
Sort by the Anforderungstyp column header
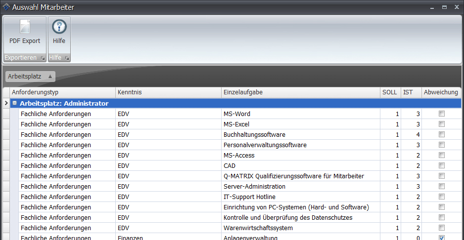coord(62,92)
